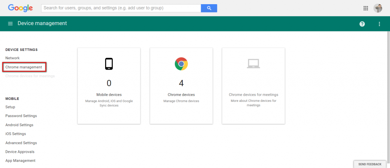The width and height of the screenshot is (390, 168).
Task: Open the hamburger main menu icon
Action: tap(10, 24)
